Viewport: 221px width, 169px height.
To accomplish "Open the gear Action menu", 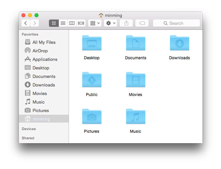I will point(110,23).
